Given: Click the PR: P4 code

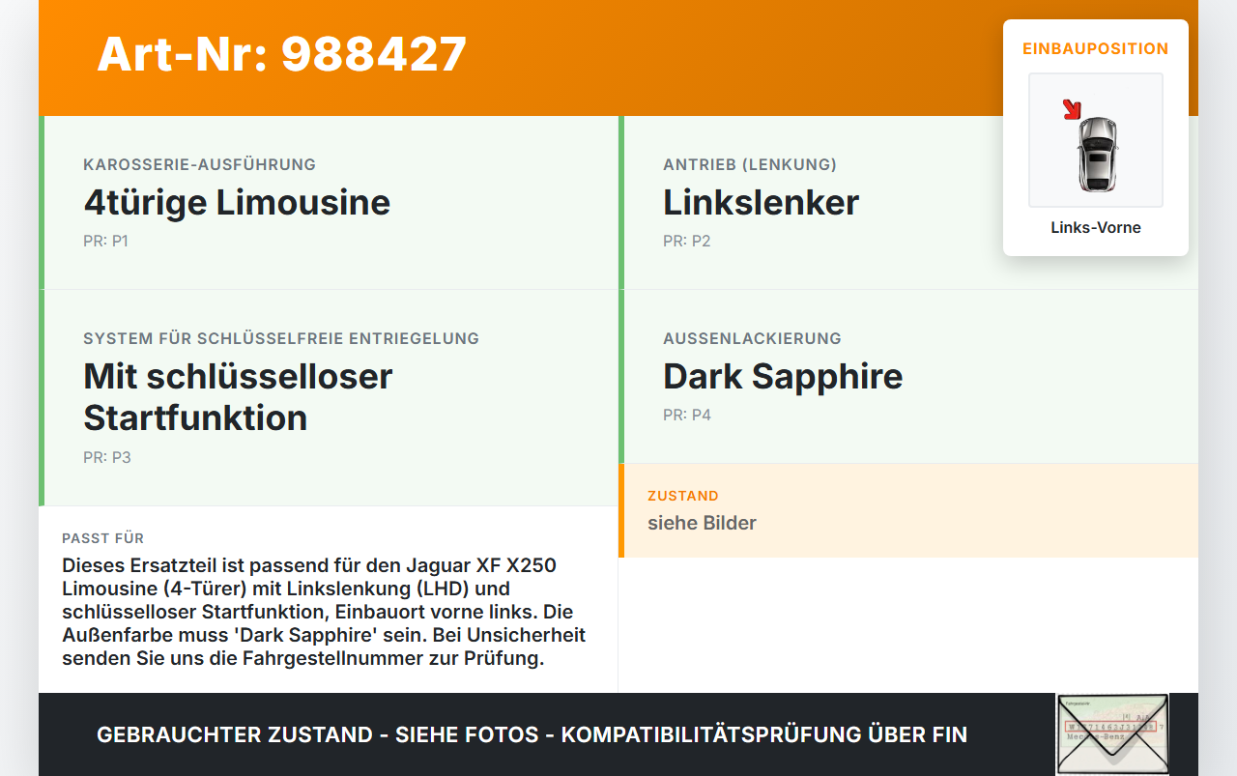Looking at the screenshot, I should [686, 416].
